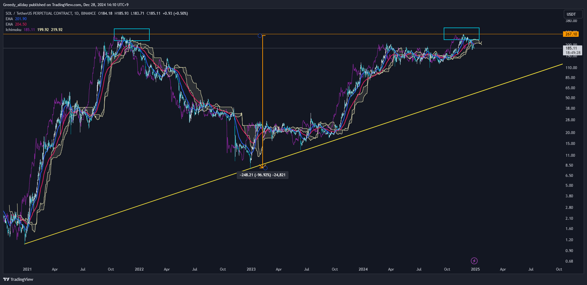The height and width of the screenshot is (285, 587).
Task: Click the 2021 label on time axis
Action: tap(27, 269)
